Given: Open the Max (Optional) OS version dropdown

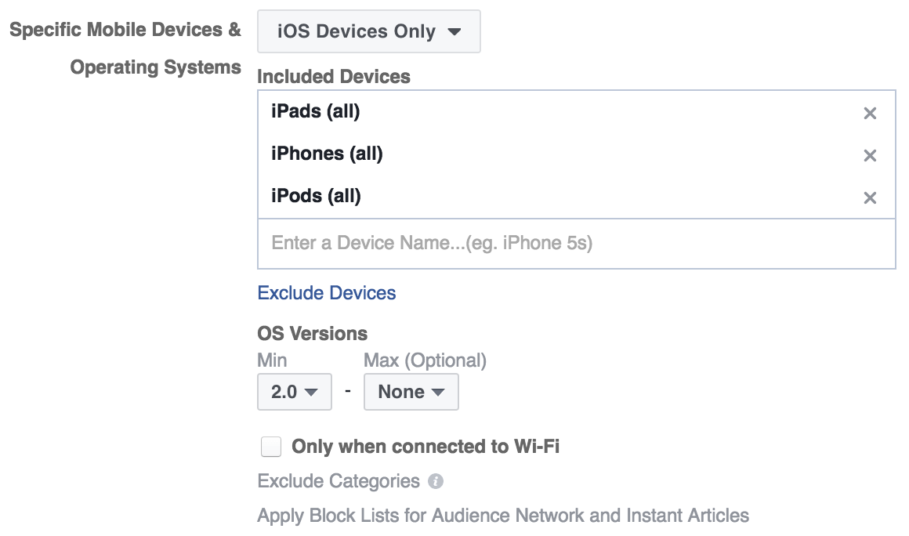Looking at the screenshot, I should coord(411,392).
